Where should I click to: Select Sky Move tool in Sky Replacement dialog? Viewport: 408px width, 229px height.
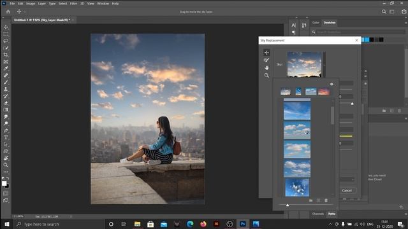[x=266, y=52]
